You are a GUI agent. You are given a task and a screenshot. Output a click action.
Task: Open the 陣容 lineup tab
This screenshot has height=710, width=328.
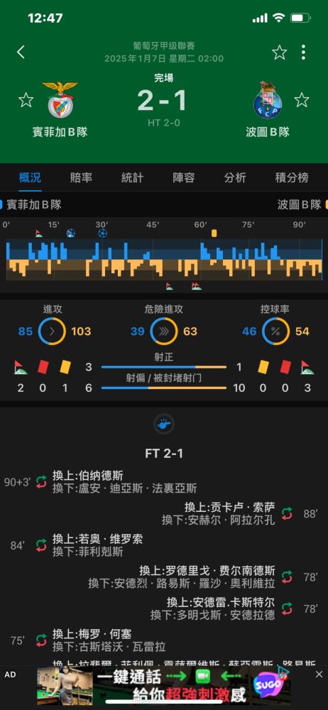pos(183,177)
